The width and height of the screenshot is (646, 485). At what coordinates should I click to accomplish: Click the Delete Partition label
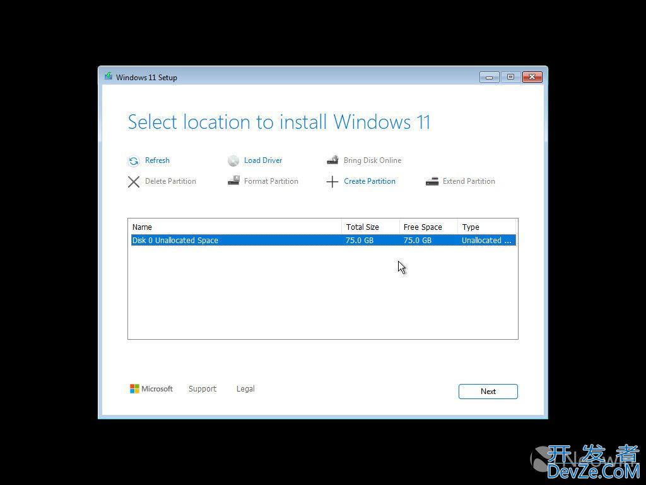coord(170,181)
